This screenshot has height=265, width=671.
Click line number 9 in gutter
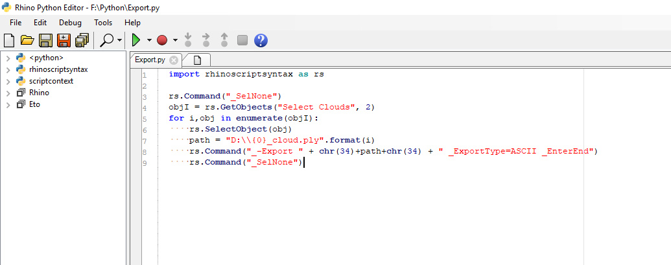144,163
